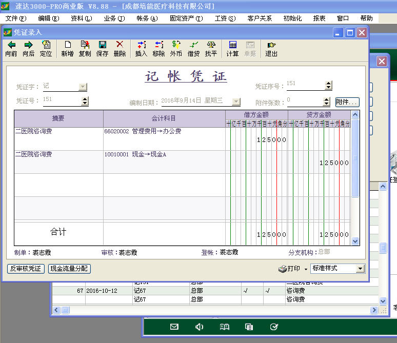Viewport: 397px width, 343px height.
Task: Click left arrow of background list horizontal scrollbar
Action: point(56,310)
